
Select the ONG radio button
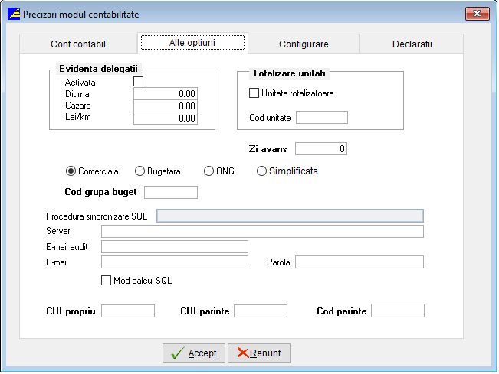(208, 171)
